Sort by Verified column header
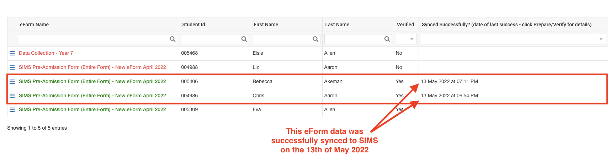This screenshot has width=616, height=168. pyautogui.click(x=405, y=25)
